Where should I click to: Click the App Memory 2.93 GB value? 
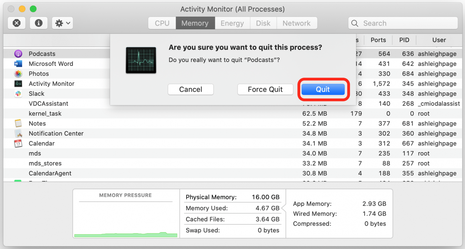[x=374, y=204]
